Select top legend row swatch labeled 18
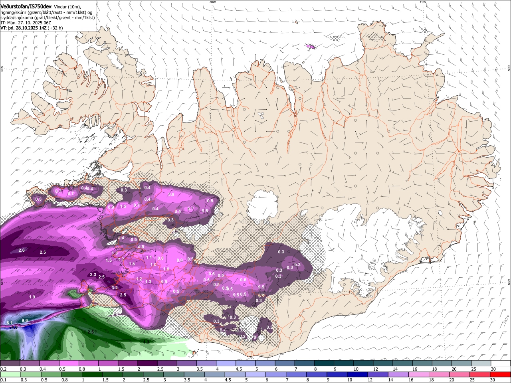This screenshot has width=511, height=383. coord(441,363)
